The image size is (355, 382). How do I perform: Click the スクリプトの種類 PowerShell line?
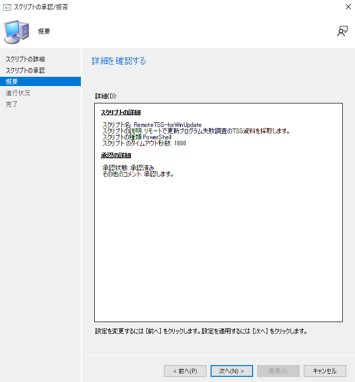[x=137, y=137]
